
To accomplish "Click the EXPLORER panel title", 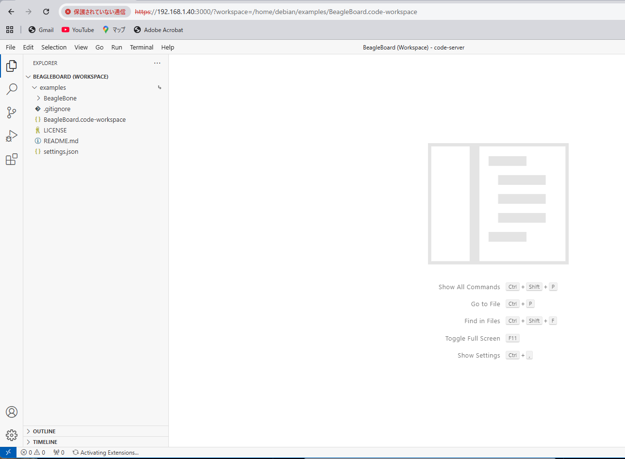I will (45, 63).
